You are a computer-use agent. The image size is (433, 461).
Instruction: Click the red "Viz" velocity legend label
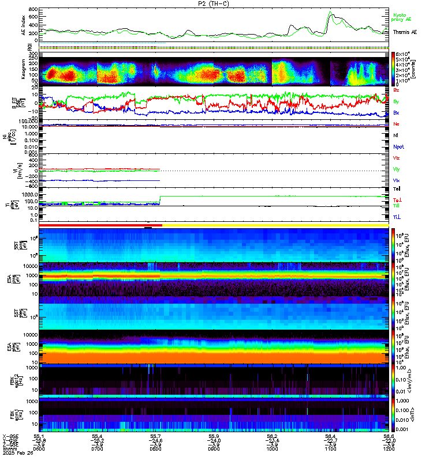396,158
